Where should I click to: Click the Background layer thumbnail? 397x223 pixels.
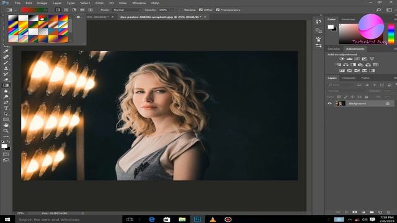(340, 103)
